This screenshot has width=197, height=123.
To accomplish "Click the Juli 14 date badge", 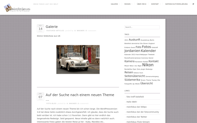I will (40, 28).
